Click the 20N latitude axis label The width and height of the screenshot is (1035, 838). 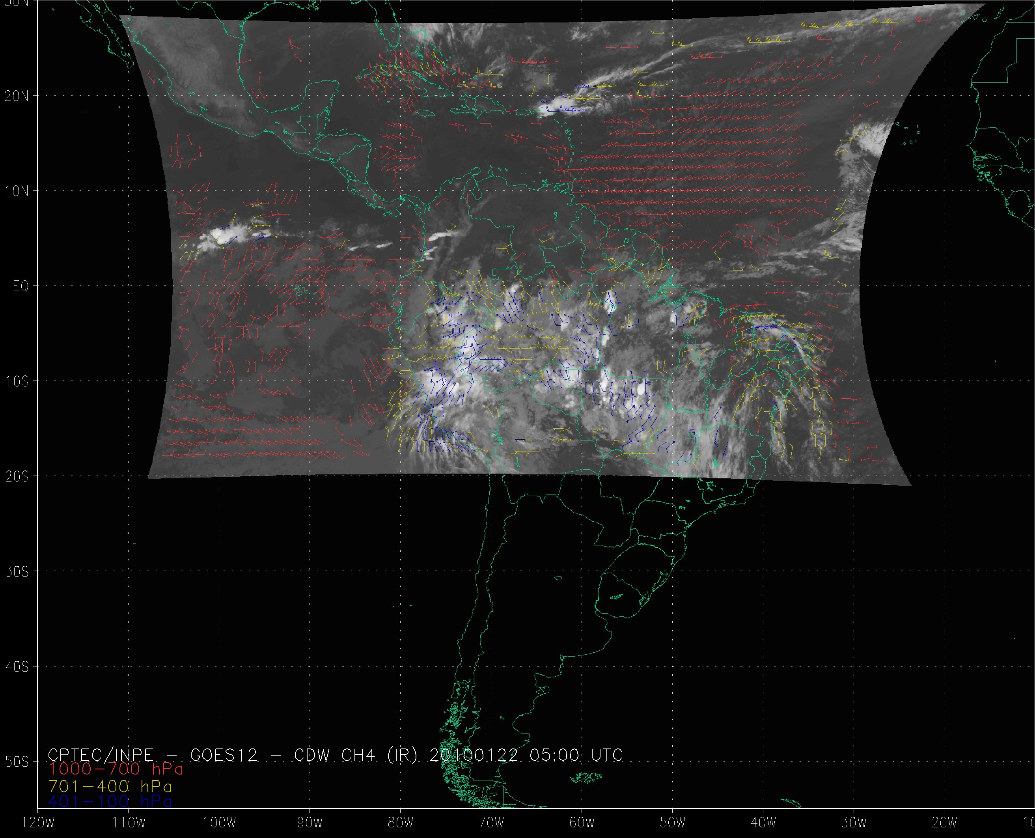tap(17, 96)
